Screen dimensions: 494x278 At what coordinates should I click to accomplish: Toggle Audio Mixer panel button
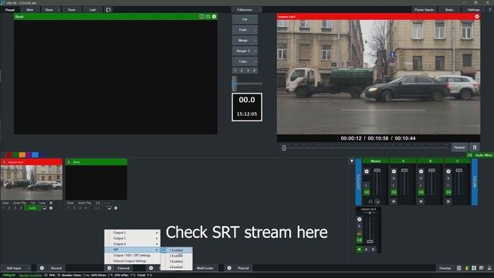[x=480, y=155]
